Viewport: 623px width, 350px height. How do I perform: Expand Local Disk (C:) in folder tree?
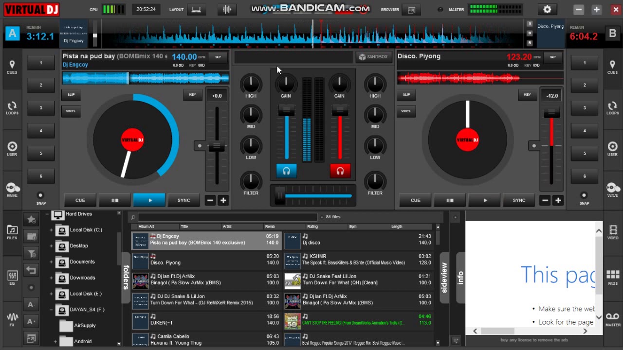tap(51, 230)
